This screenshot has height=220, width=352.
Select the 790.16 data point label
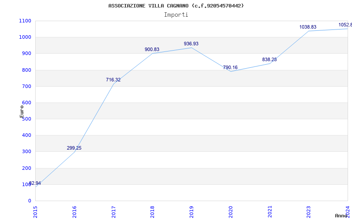230,68
